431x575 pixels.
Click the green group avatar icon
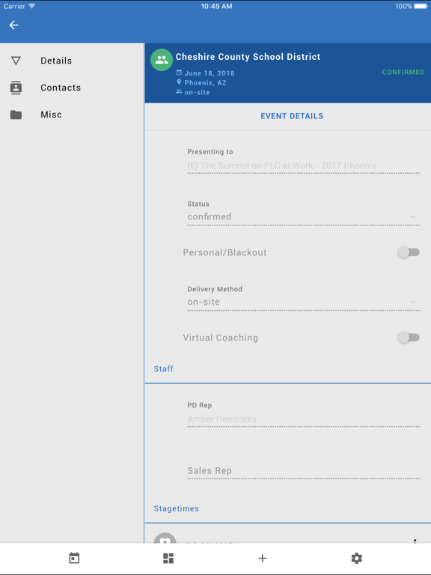(x=162, y=60)
